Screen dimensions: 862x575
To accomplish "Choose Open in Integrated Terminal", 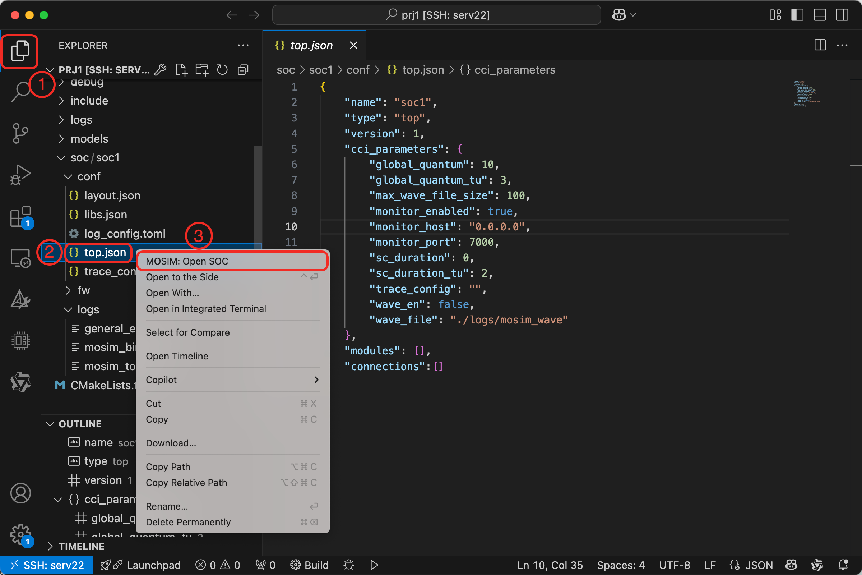I will point(232,309).
